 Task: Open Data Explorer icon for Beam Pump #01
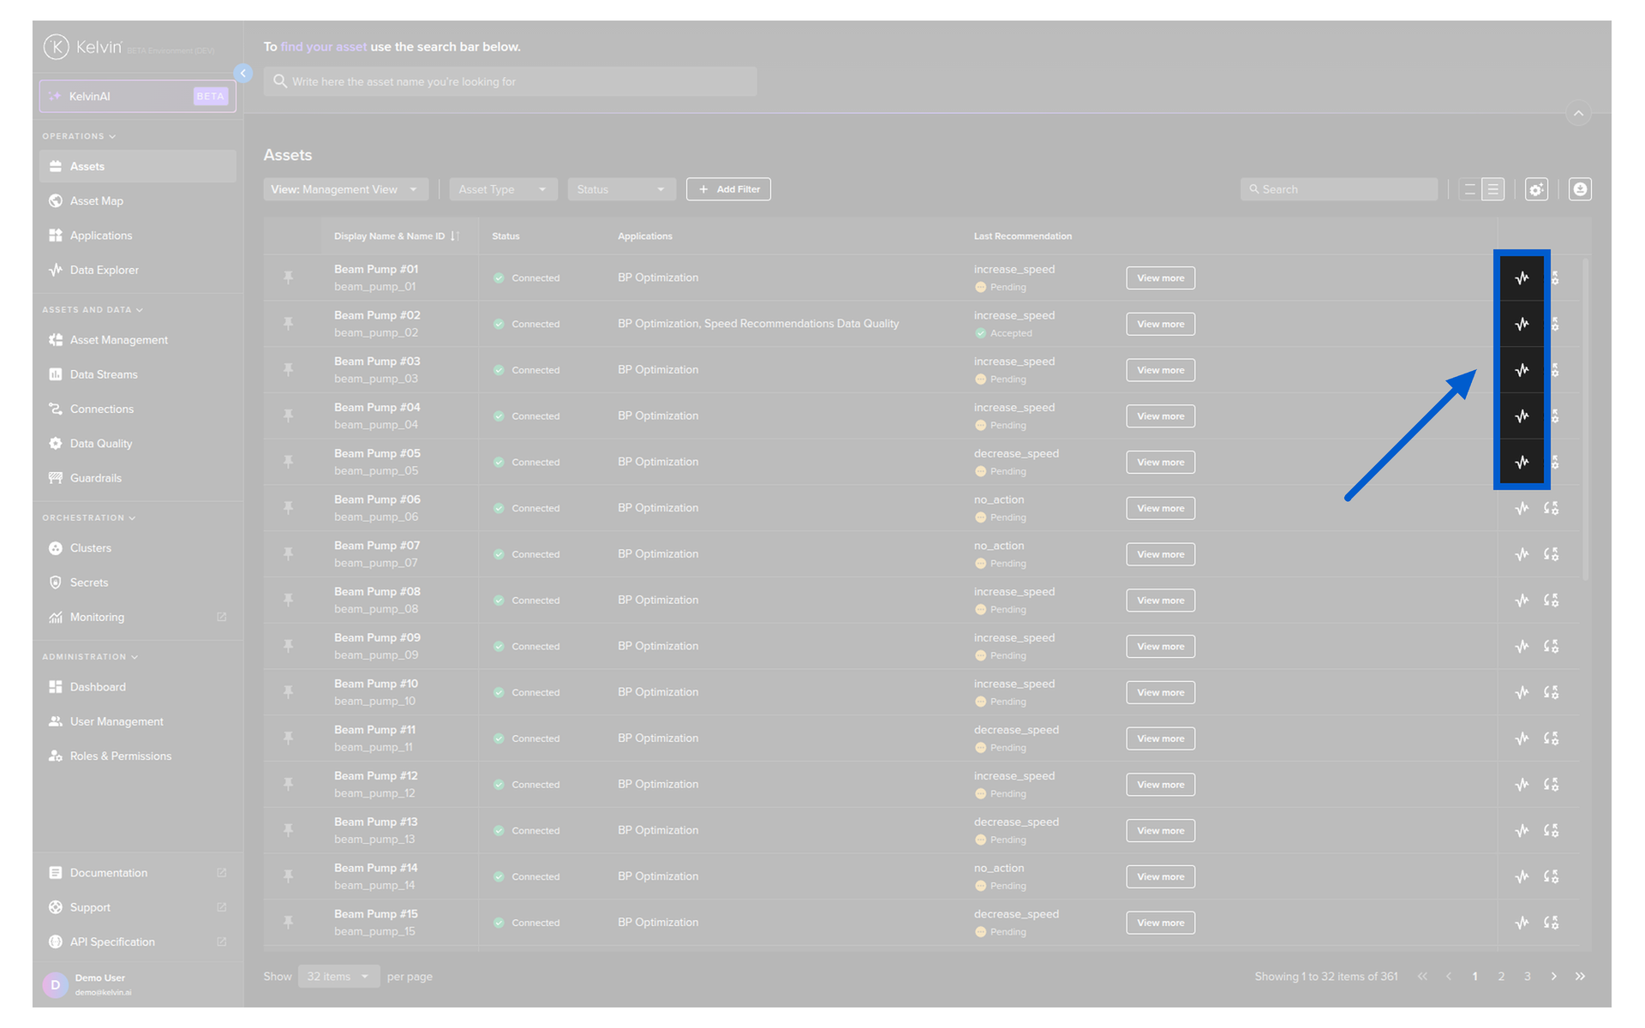tap(1522, 278)
